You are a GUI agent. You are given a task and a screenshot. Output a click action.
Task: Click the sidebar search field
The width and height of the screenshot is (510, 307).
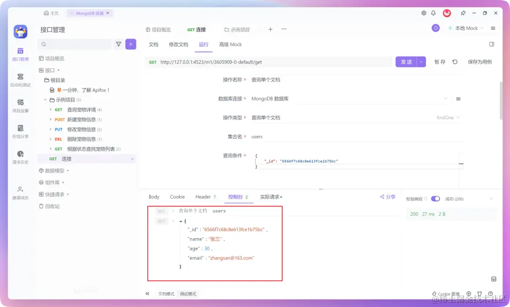tap(75, 44)
